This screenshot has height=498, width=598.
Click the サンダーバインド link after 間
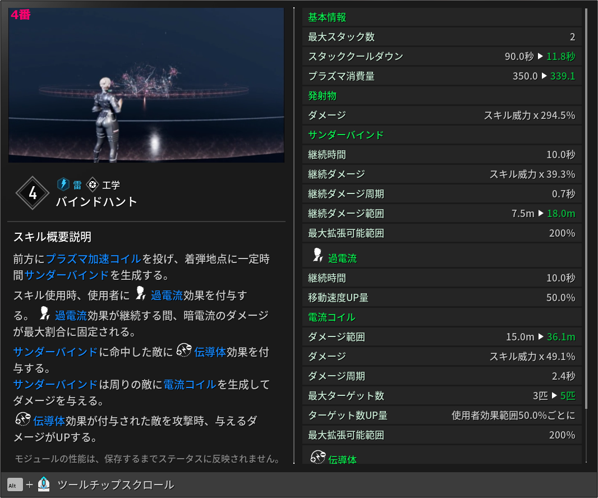66,275
